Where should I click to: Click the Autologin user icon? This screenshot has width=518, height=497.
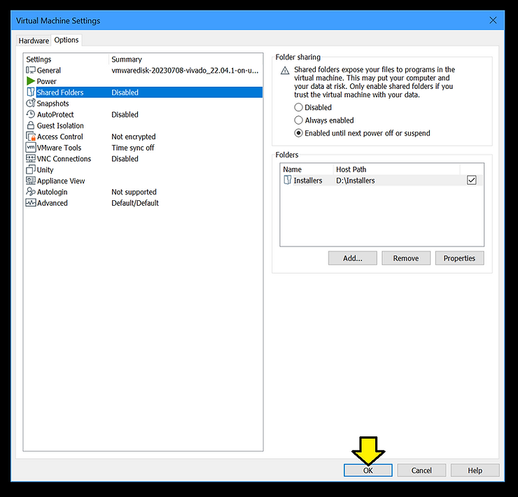click(31, 192)
